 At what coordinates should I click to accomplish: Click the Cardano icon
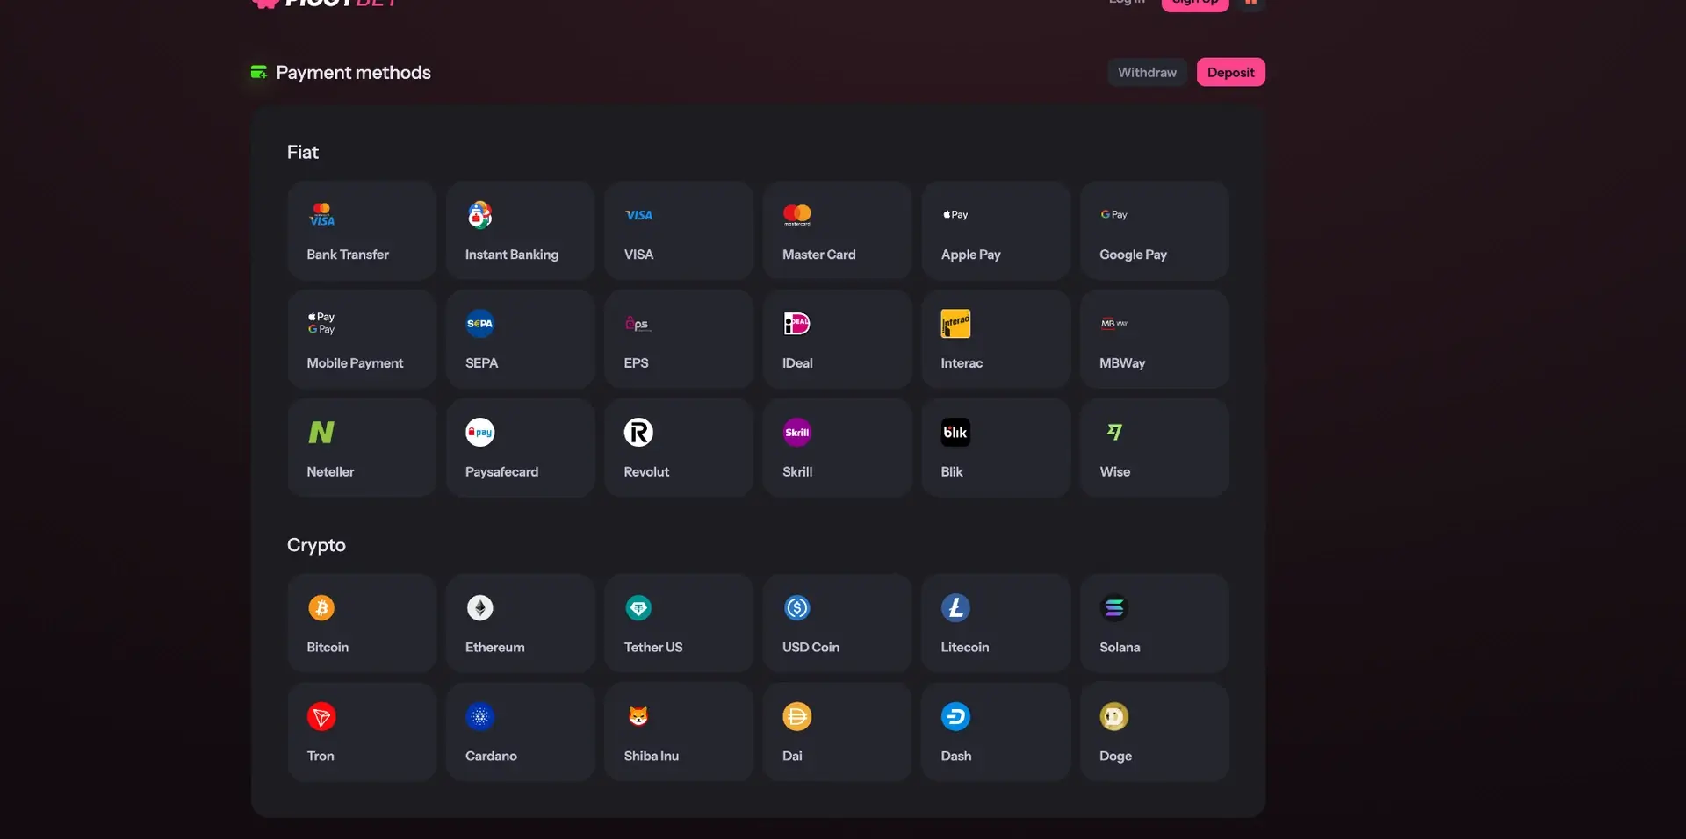480,717
